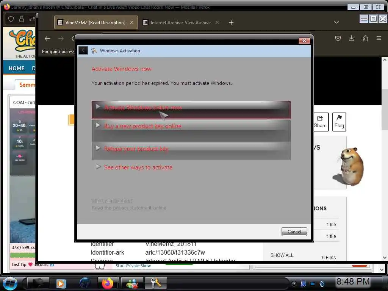This screenshot has height=291, width=388.
Task: Click the ark:/13960/t31336c7w identifier value
Action: (175, 252)
